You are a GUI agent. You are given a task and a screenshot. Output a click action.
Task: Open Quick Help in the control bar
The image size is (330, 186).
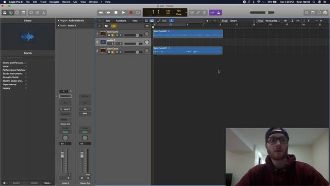(x=17, y=12)
